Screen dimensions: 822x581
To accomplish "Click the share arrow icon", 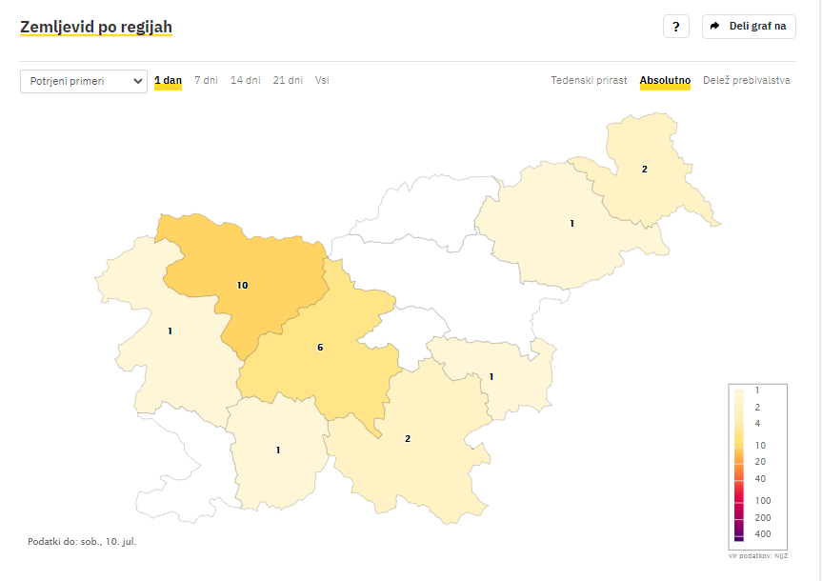I will 715,27.
